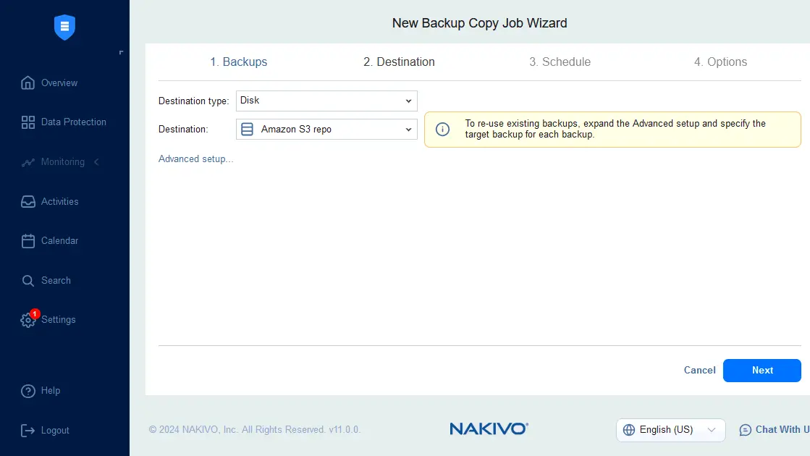The height and width of the screenshot is (456, 810).
Task: Click the 'Destination type:' label
Action: (x=193, y=101)
